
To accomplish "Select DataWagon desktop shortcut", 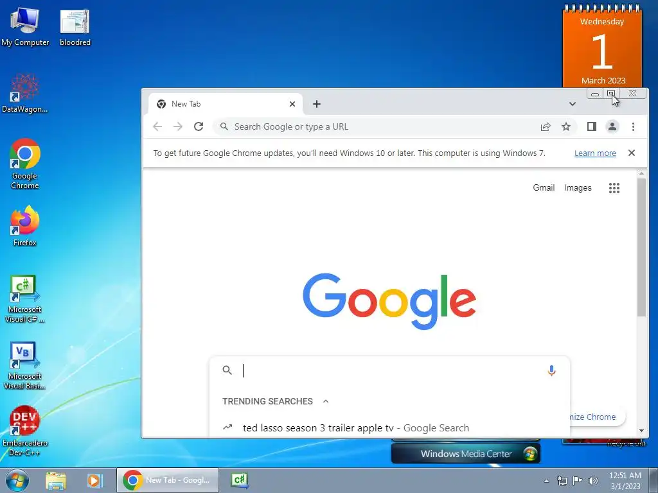I will (25, 93).
